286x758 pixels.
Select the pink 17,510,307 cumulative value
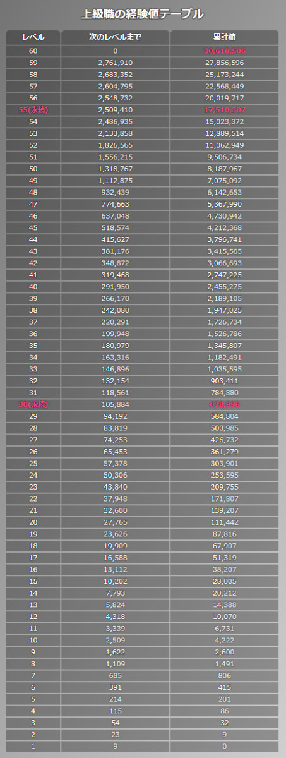click(x=225, y=109)
